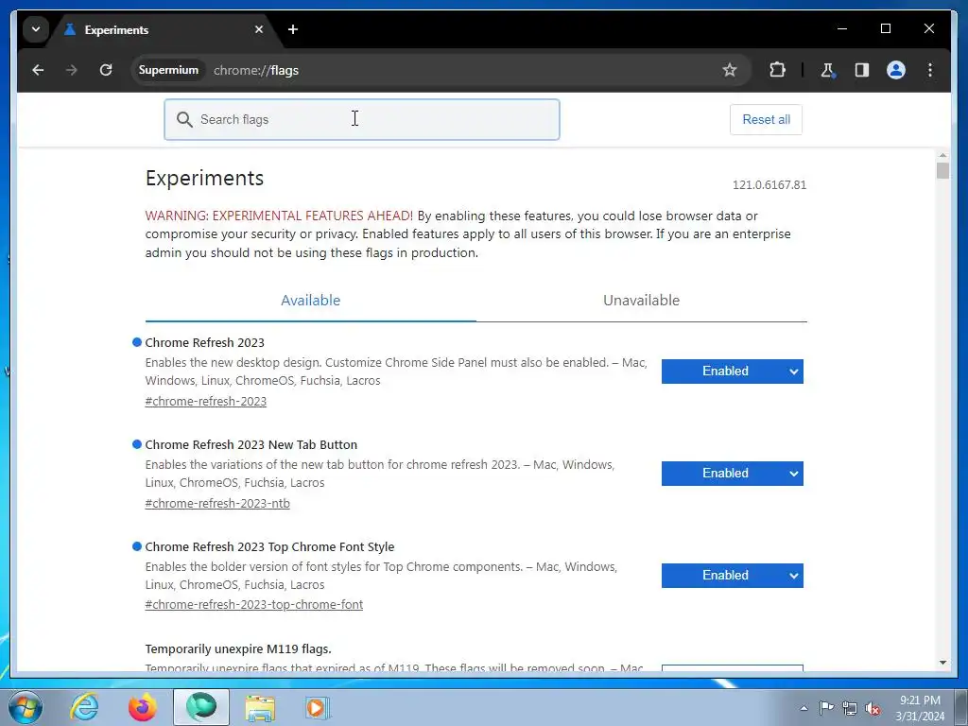Minimize the Supermium window
Image resolution: width=968 pixels, height=726 pixels.
tap(842, 28)
